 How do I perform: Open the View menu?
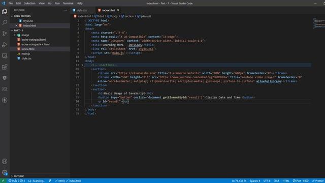tap(42, 4)
